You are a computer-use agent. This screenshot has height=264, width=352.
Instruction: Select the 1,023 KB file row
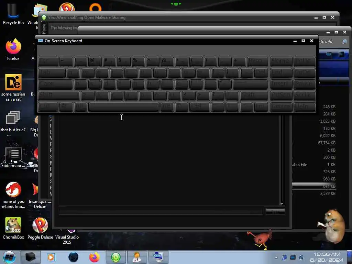[x=314, y=121]
